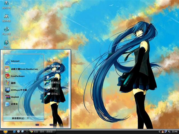Expand hidden system tray icons chevron
Image resolution: width=179 pixels, height=134 pixels.
(x=159, y=132)
